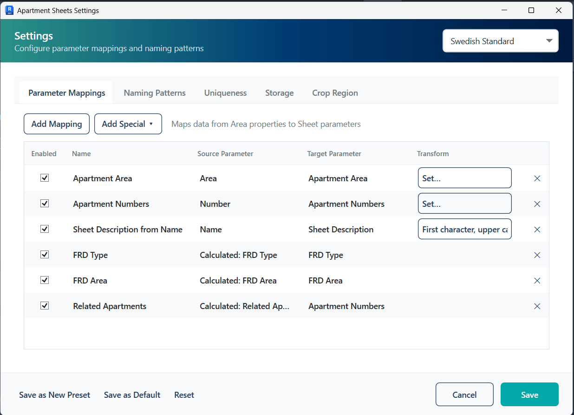Click the Enabled column header
Viewport: 574px width, 415px height.
coord(44,154)
